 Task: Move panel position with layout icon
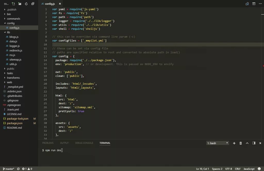click(x=254, y=143)
